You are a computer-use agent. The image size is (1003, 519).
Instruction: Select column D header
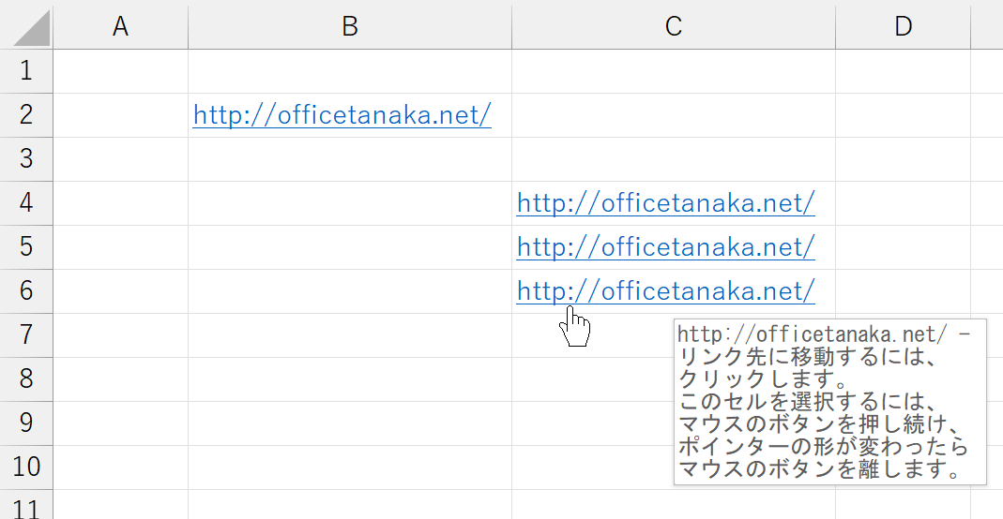click(x=904, y=27)
